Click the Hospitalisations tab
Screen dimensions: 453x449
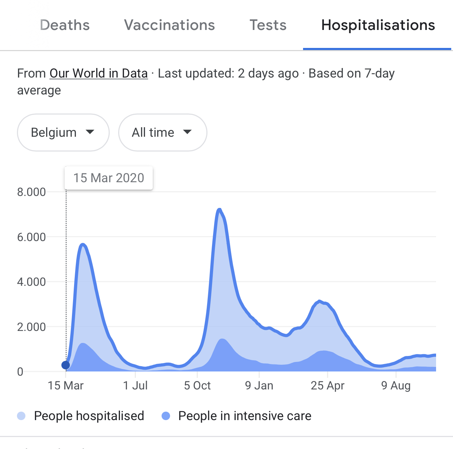378,25
